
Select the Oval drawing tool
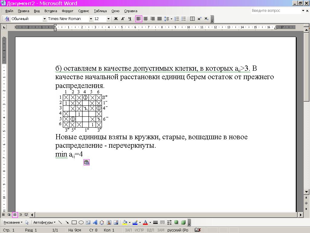tap(81, 222)
